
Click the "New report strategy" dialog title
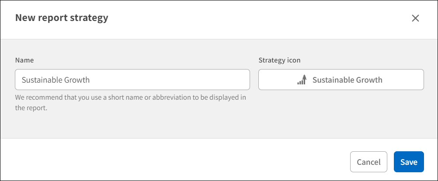pyautogui.click(x=62, y=18)
